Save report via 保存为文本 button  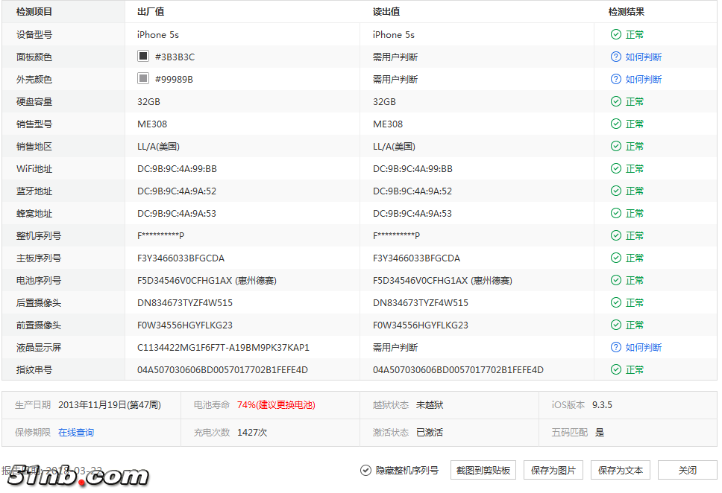click(x=621, y=471)
